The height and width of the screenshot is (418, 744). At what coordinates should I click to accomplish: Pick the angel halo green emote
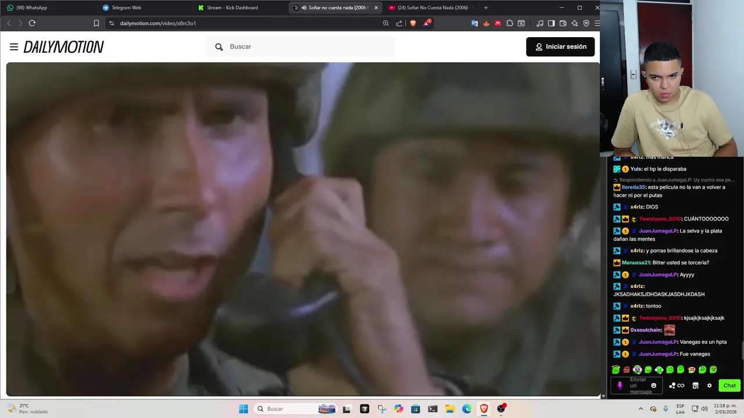click(616, 369)
